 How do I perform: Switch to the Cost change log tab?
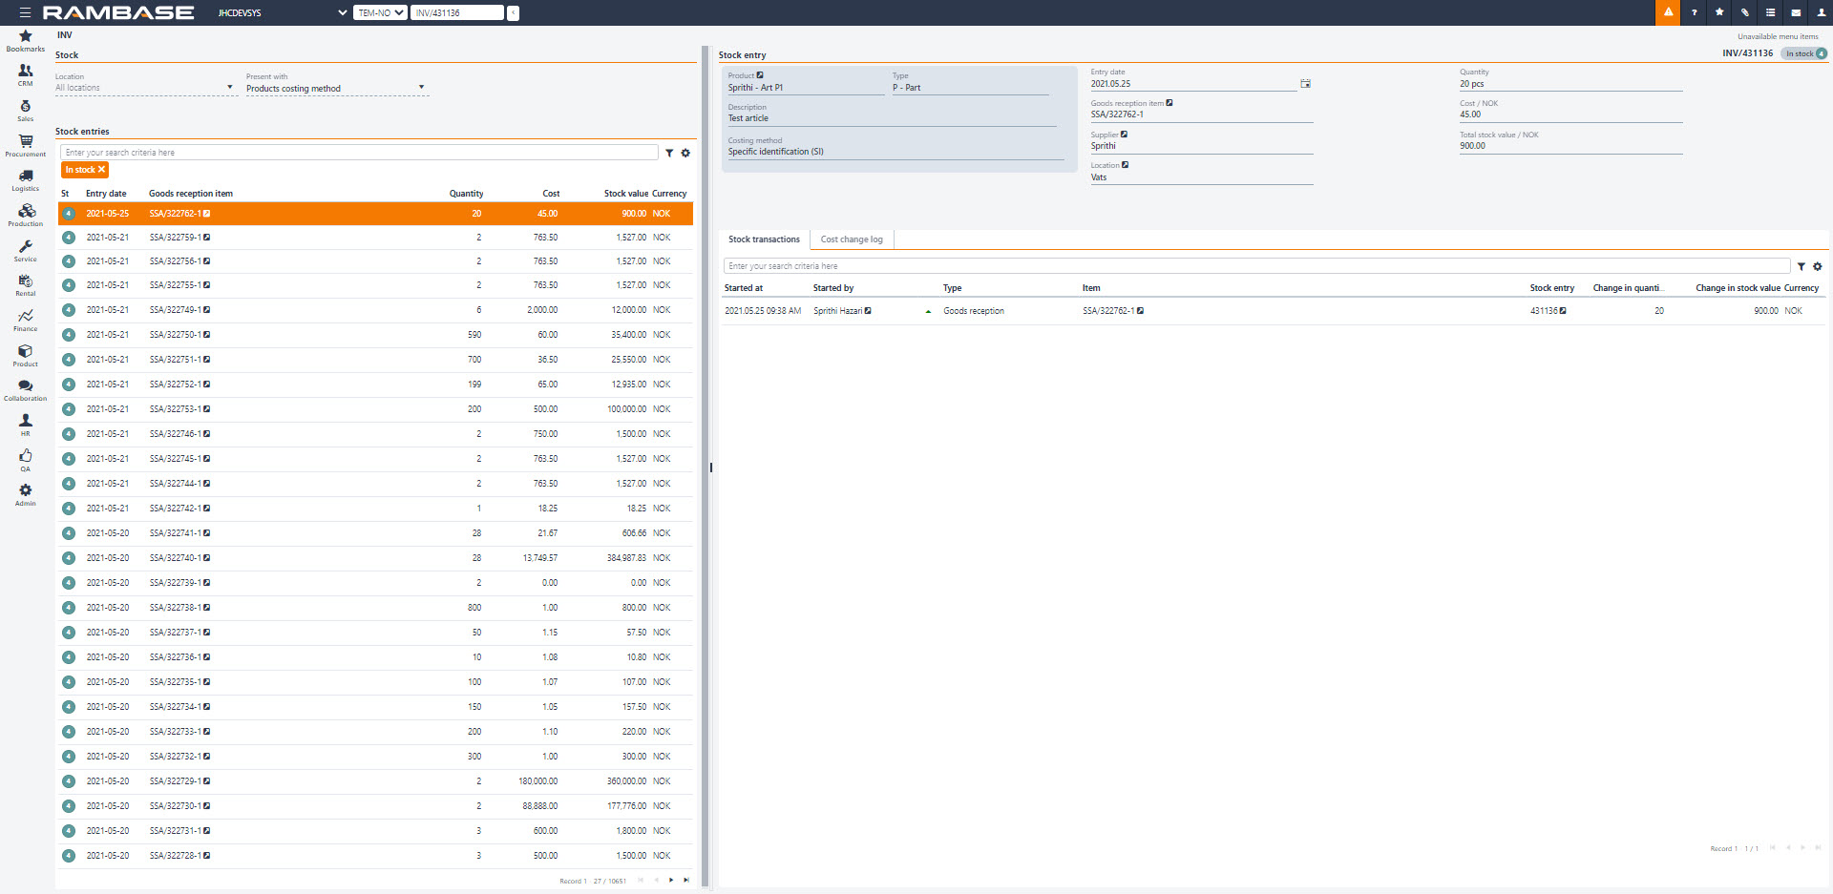pos(852,239)
